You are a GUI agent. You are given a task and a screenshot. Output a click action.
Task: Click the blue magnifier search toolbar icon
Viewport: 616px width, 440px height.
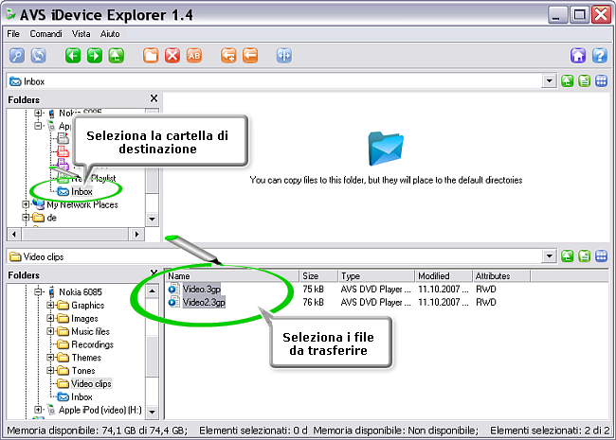[x=17, y=55]
